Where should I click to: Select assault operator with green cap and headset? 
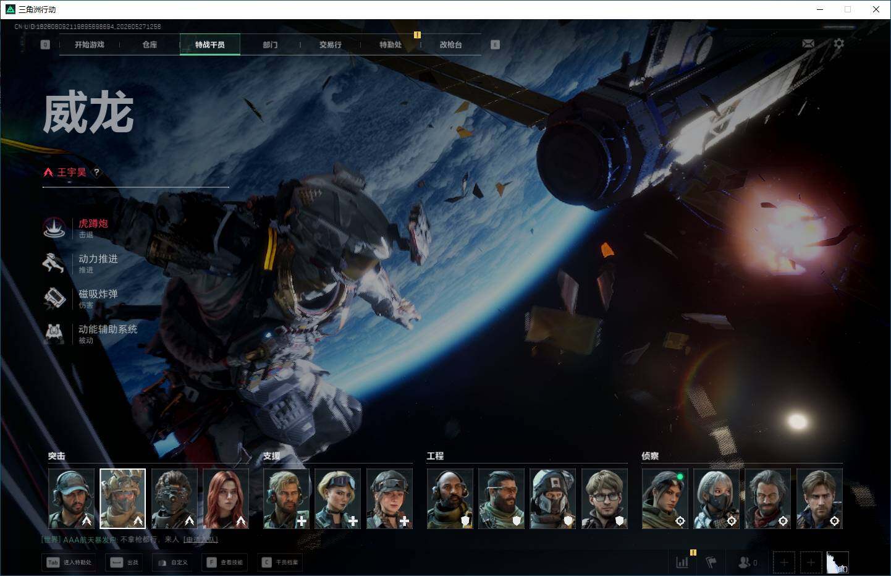tap(72, 499)
